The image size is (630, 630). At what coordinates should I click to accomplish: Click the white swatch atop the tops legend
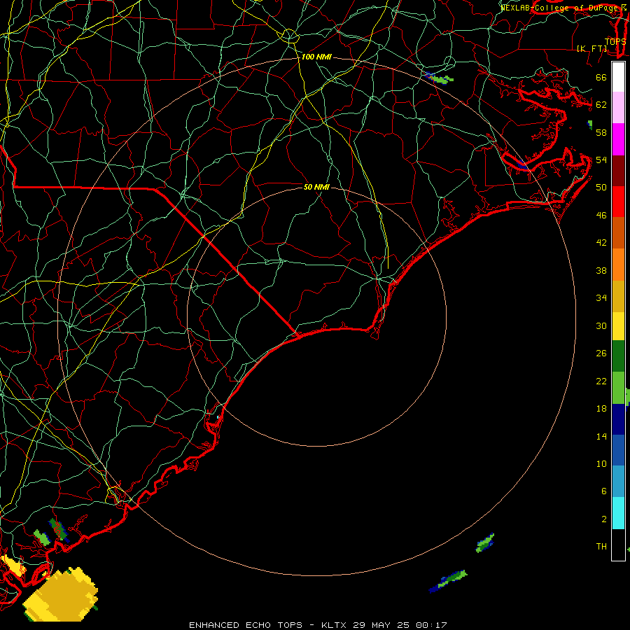[x=618, y=77]
